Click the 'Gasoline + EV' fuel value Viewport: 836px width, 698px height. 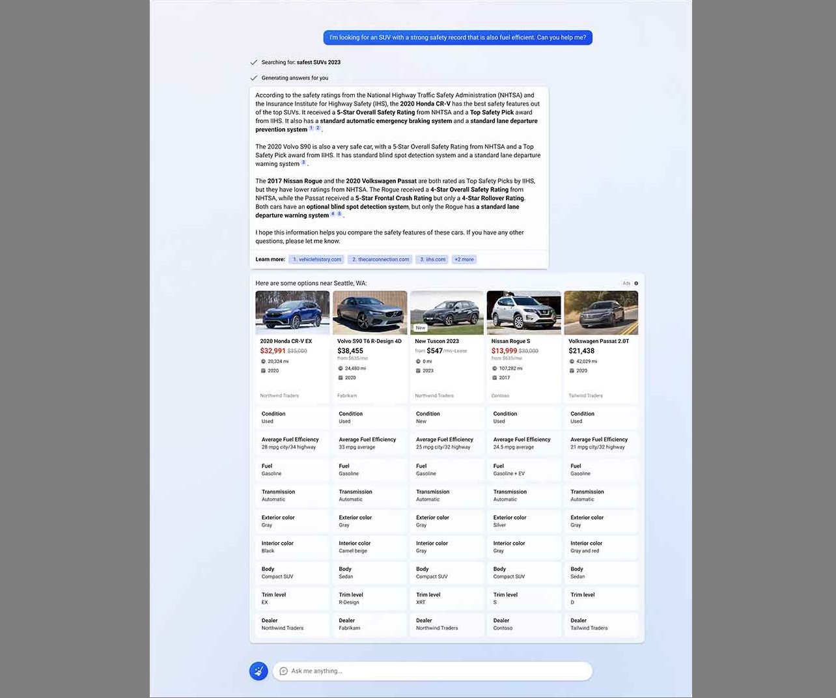click(509, 474)
